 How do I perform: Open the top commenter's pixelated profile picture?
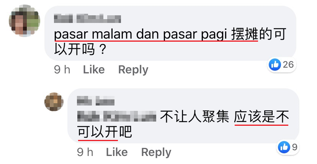(25, 21)
